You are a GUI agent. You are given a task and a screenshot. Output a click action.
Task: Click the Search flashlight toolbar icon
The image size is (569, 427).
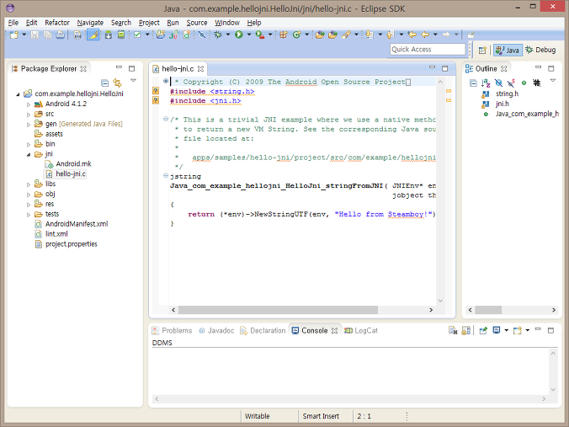[x=346, y=35]
